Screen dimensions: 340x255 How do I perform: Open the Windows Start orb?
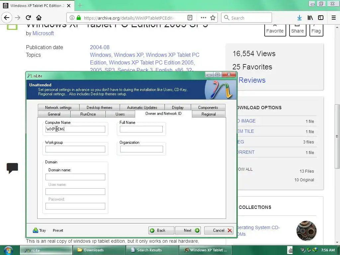point(8,250)
